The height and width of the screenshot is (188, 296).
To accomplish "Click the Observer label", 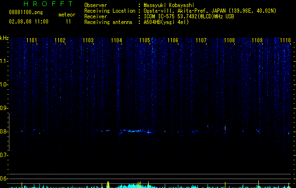I will [x=96, y=5].
